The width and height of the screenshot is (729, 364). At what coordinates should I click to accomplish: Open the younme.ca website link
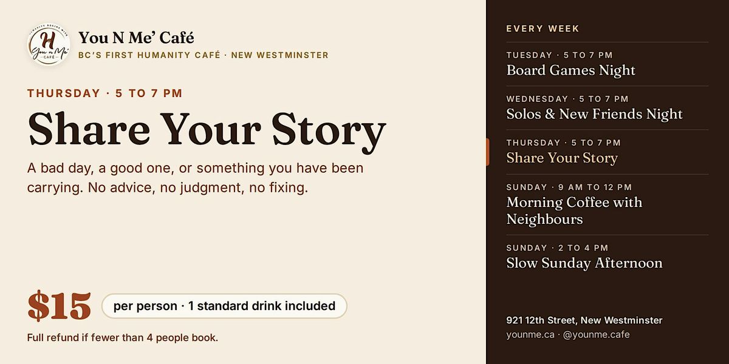(530, 335)
